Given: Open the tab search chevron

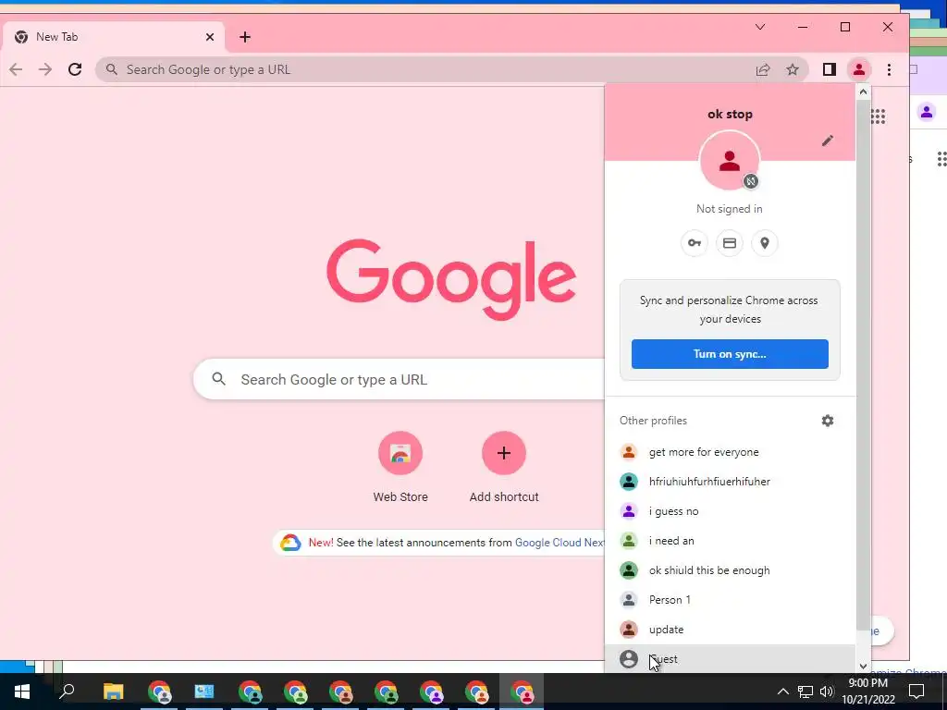Looking at the screenshot, I should [760, 27].
